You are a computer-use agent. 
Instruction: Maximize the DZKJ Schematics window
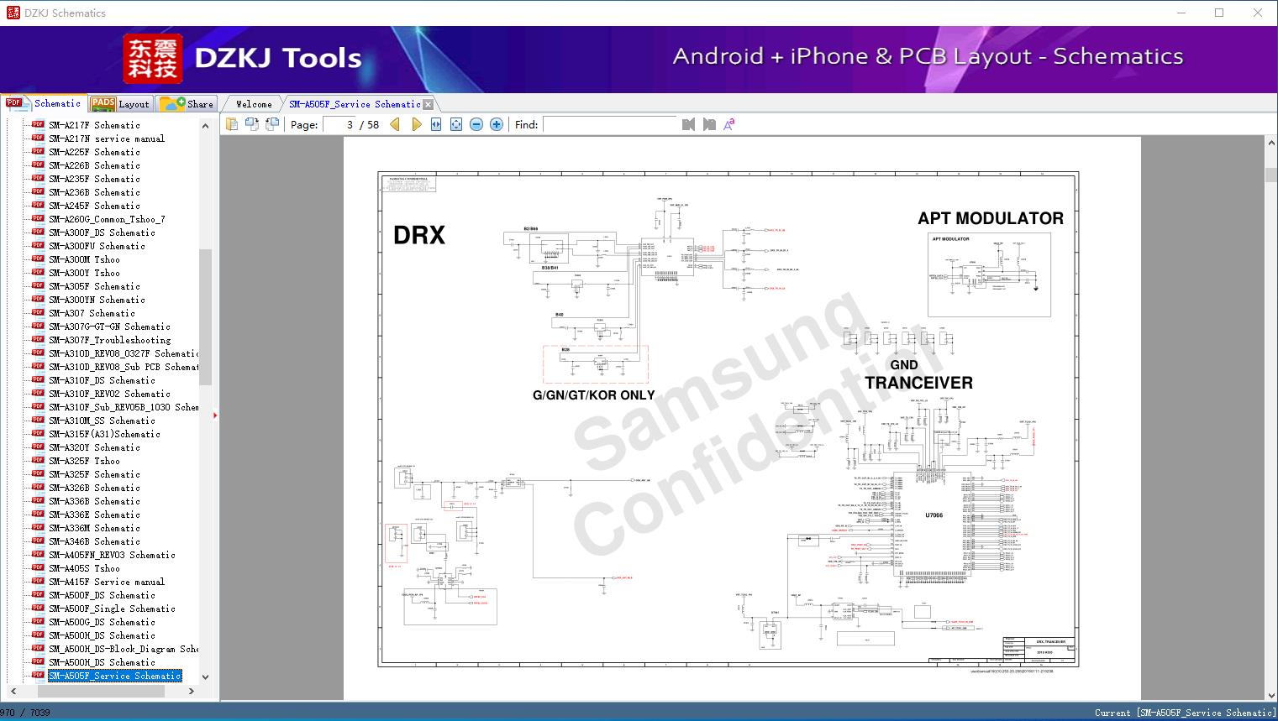pos(1219,13)
